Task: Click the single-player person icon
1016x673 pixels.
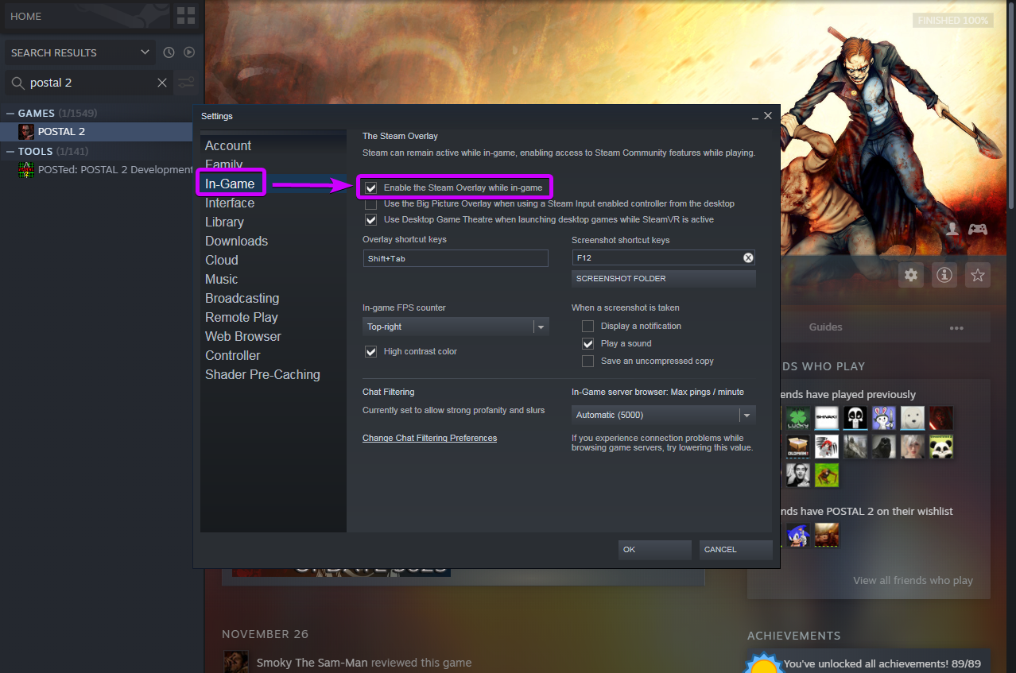Action: pos(952,229)
